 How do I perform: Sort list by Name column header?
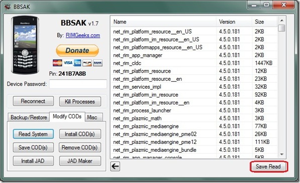[x=164, y=22]
